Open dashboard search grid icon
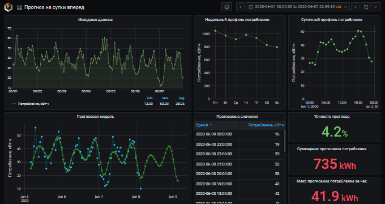Image resolution: width=385 pixels, height=204 pixels. [19, 7]
